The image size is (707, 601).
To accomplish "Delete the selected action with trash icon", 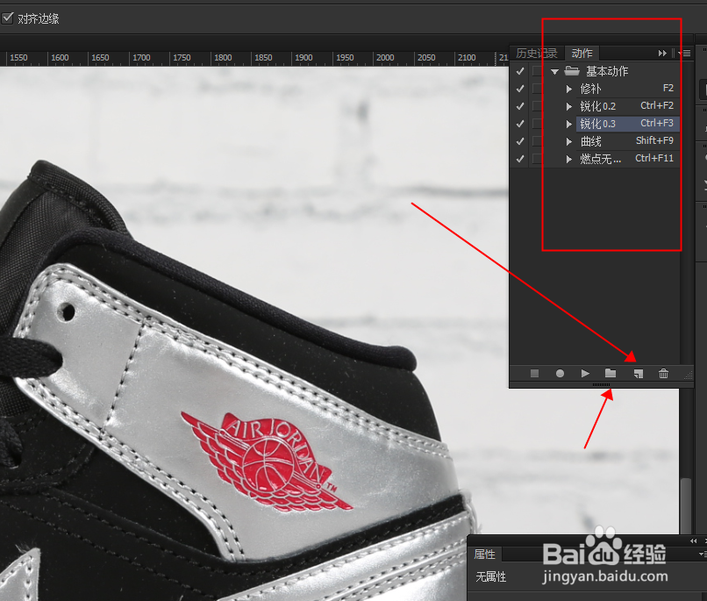I will tap(663, 373).
